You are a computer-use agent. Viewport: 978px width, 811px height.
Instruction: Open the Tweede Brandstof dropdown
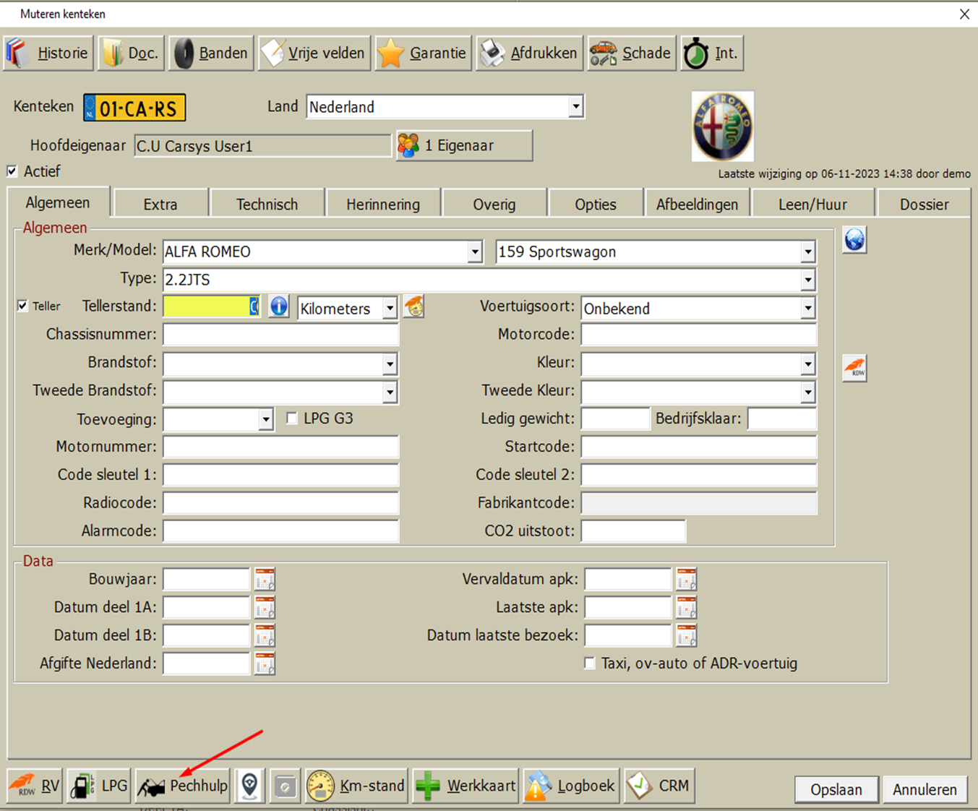coord(390,392)
